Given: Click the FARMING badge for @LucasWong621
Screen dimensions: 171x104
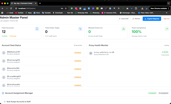Looking at the screenshot, I should 78,77.
